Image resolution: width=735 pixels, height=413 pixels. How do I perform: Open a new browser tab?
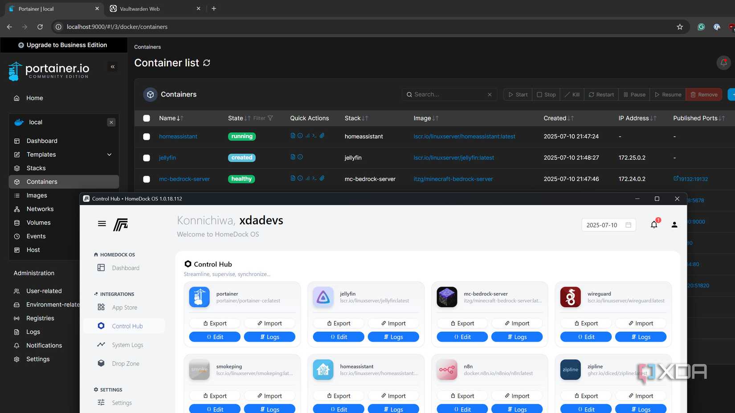pos(214,8)
